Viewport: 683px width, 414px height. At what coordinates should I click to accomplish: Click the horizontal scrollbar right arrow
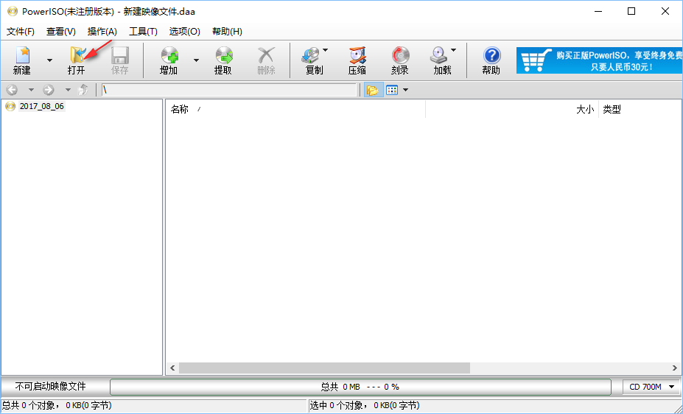675,368
